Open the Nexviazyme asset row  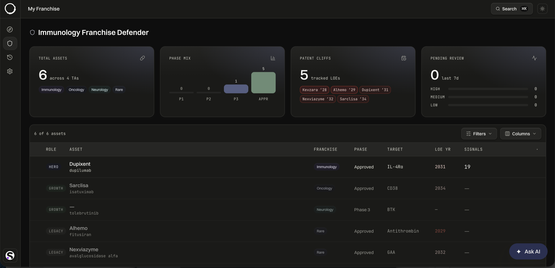click(288, 252)
